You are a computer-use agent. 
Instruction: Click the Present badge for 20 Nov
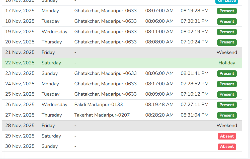point(227,42)
